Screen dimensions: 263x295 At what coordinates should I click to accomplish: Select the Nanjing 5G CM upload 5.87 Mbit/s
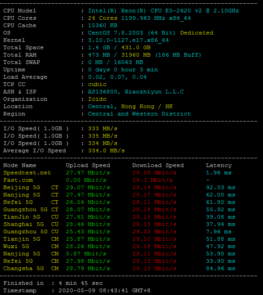point(86,254)
